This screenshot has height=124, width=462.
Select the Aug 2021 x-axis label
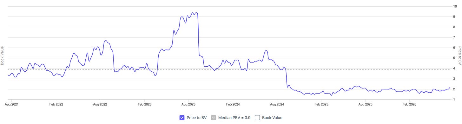(x=11, y=104)
